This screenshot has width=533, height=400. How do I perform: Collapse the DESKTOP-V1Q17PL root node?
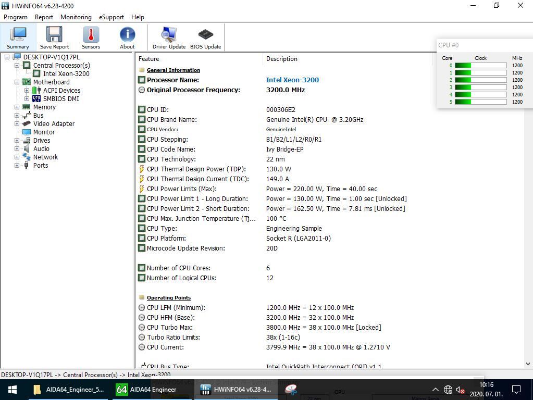pyautogui.click(x=7, y=57)
